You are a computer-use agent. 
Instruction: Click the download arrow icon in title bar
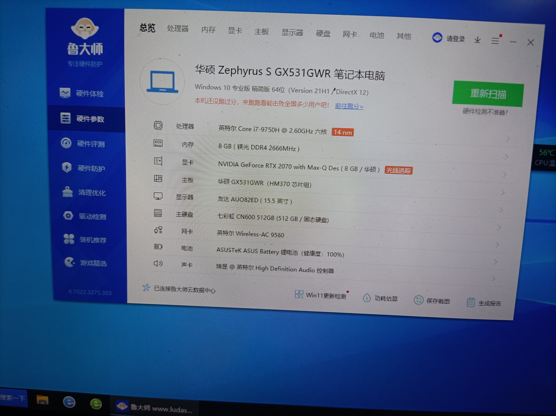click(477, 40)
